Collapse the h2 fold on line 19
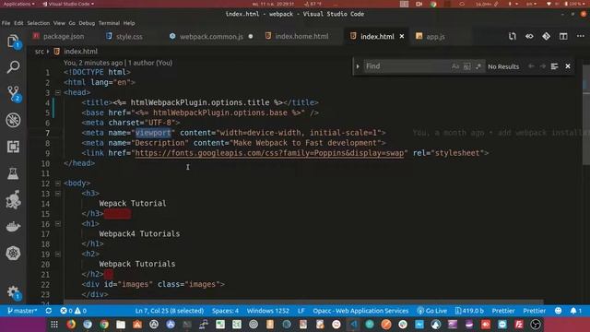This screenshot has width=590, height=332. [x=58, y=255]
